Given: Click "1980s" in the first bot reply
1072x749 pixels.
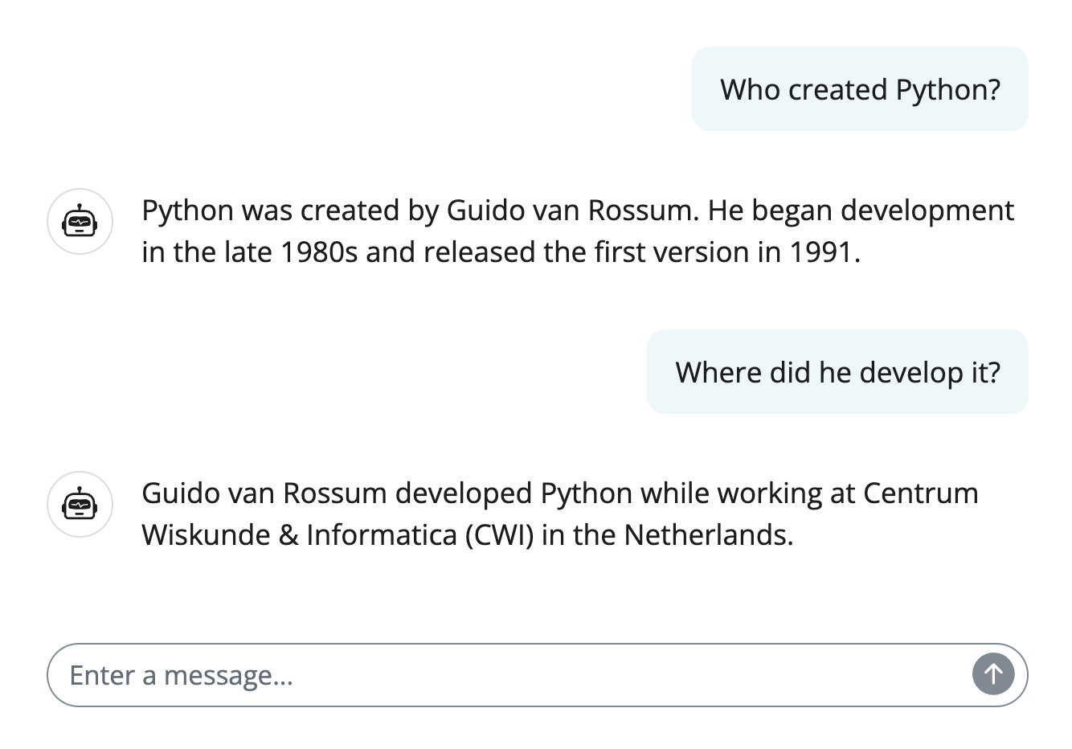Looking at the screenshot, I should tap(319, 252).
